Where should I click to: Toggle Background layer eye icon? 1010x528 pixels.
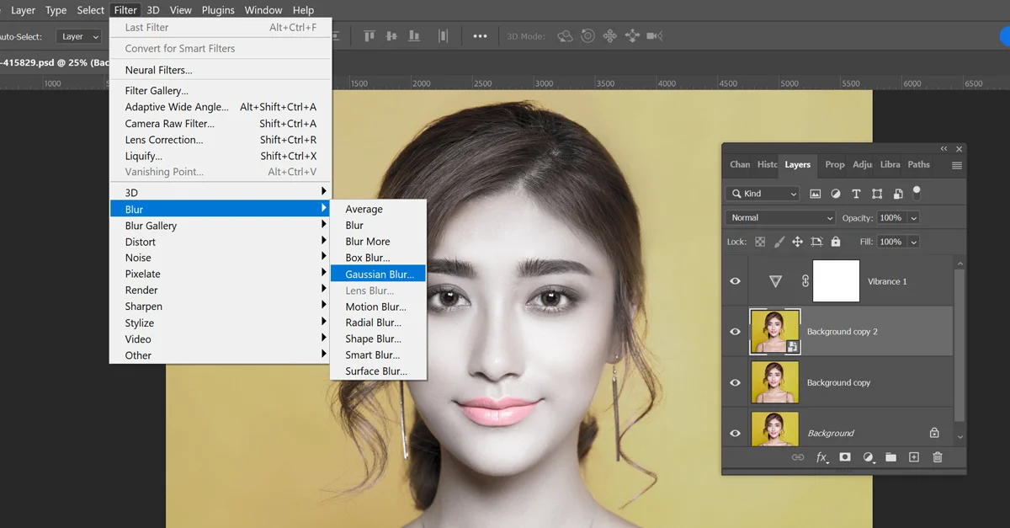pos(735,433)
